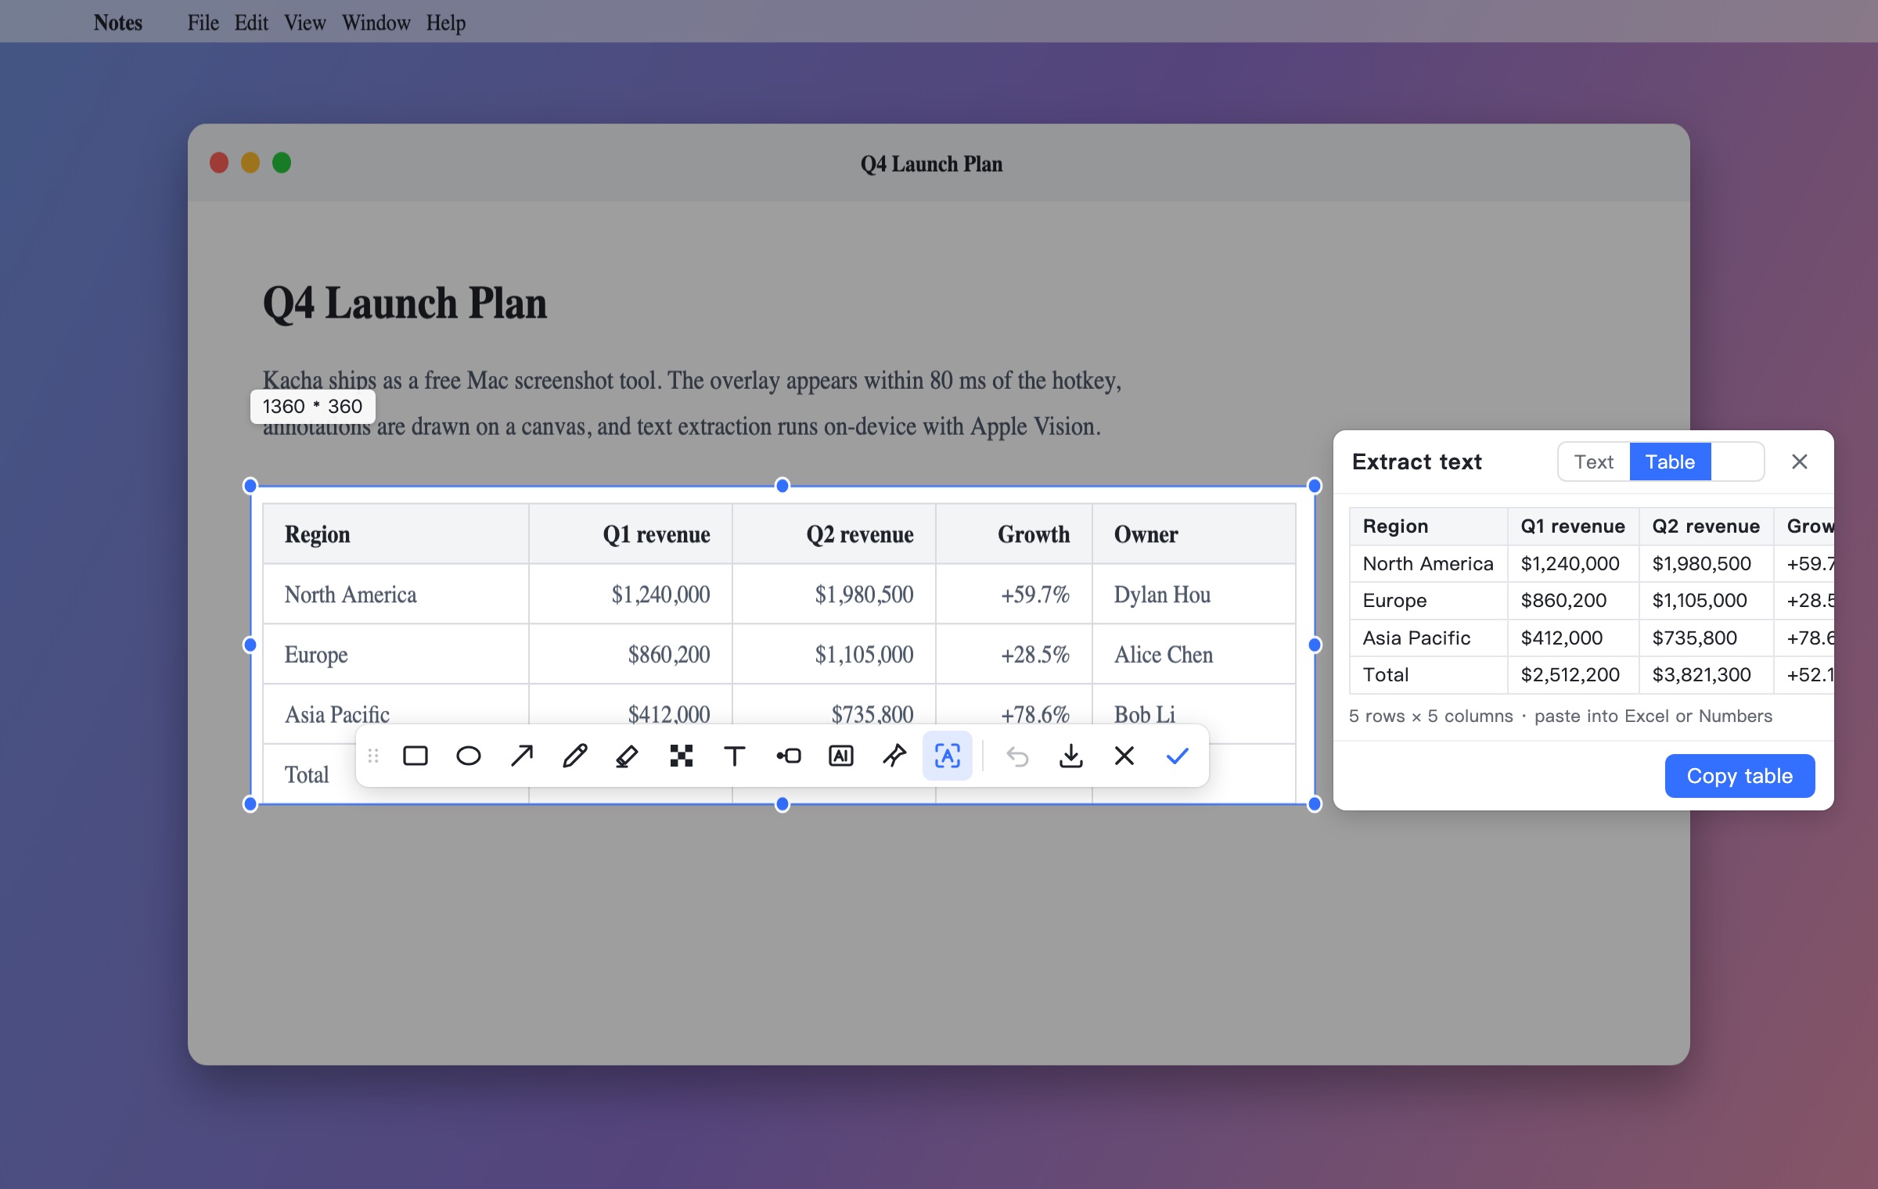Open the Notes application menu
1878x1189 pixels.
[x=118, y=23]
